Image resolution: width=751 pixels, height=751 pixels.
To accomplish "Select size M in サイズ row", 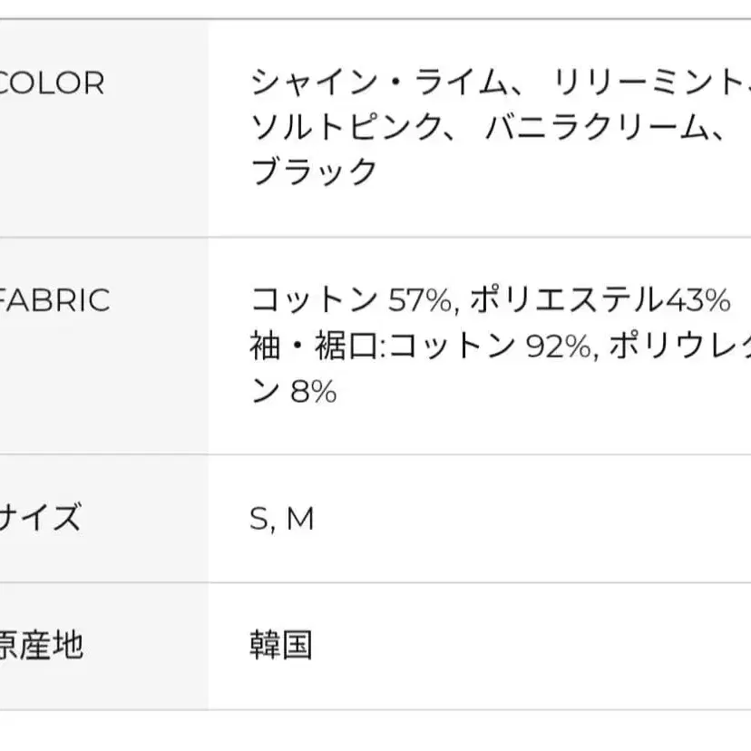I will (300, 519).
